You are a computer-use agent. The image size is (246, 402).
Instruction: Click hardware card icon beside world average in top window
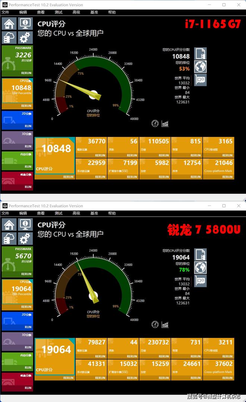pos(200,80)
